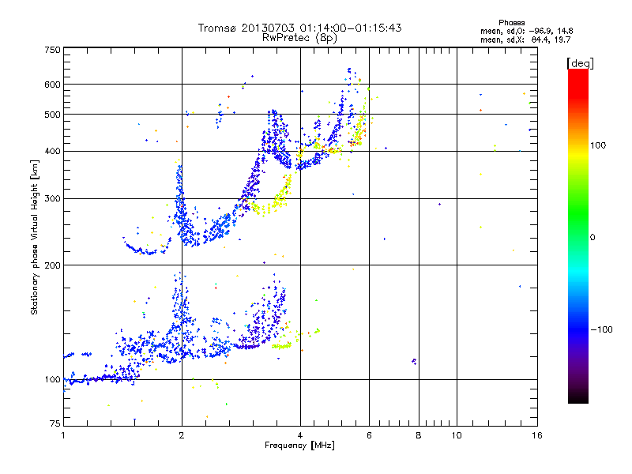Click the y-axis tick label '750'
The width and height of the screenshot is (632, 474).
pos(52,50)
